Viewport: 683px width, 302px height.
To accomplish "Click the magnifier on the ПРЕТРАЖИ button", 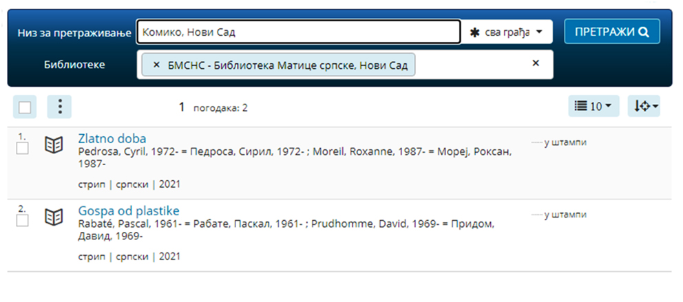I will pos(644,32).
